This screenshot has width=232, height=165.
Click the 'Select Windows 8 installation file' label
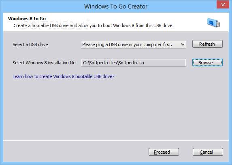point(44,63)
